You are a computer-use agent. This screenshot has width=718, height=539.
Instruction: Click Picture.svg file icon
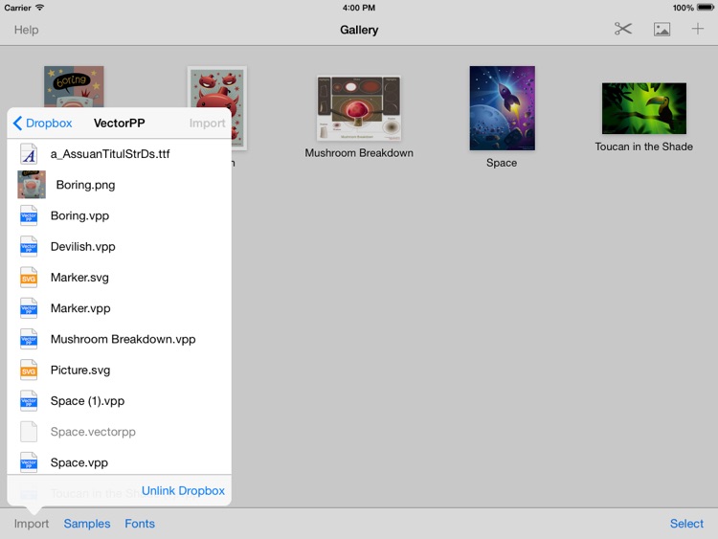tap(29, 370)
